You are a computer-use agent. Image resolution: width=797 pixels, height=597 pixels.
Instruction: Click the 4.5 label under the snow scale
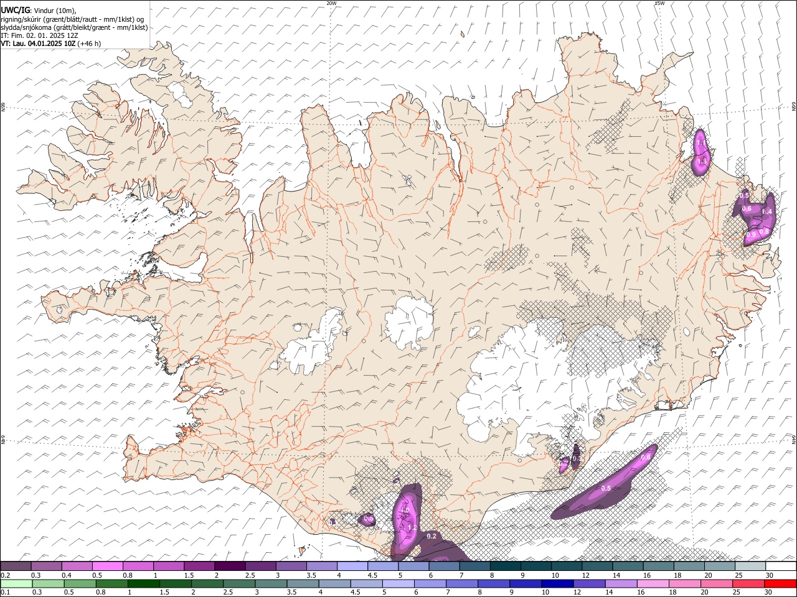tap(372, 575)
